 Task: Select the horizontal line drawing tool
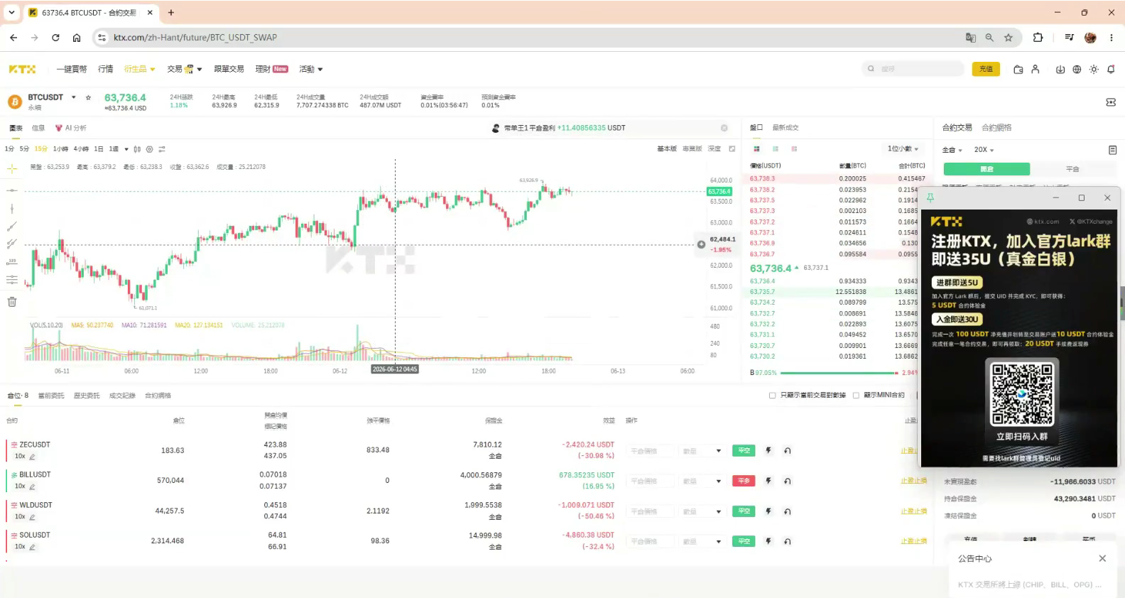(12, 190)
